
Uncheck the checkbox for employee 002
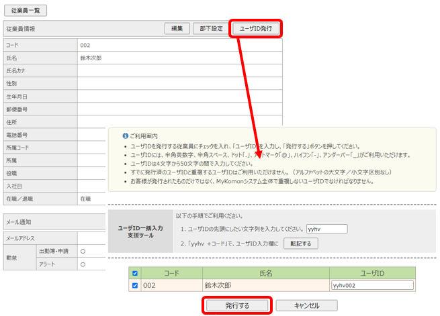click(134, 285)
